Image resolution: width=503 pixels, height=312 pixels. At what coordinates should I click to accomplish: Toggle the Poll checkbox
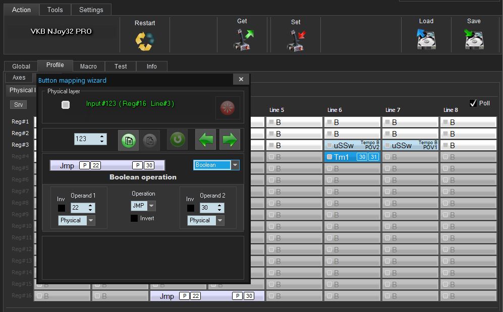[x=473, y=103]
